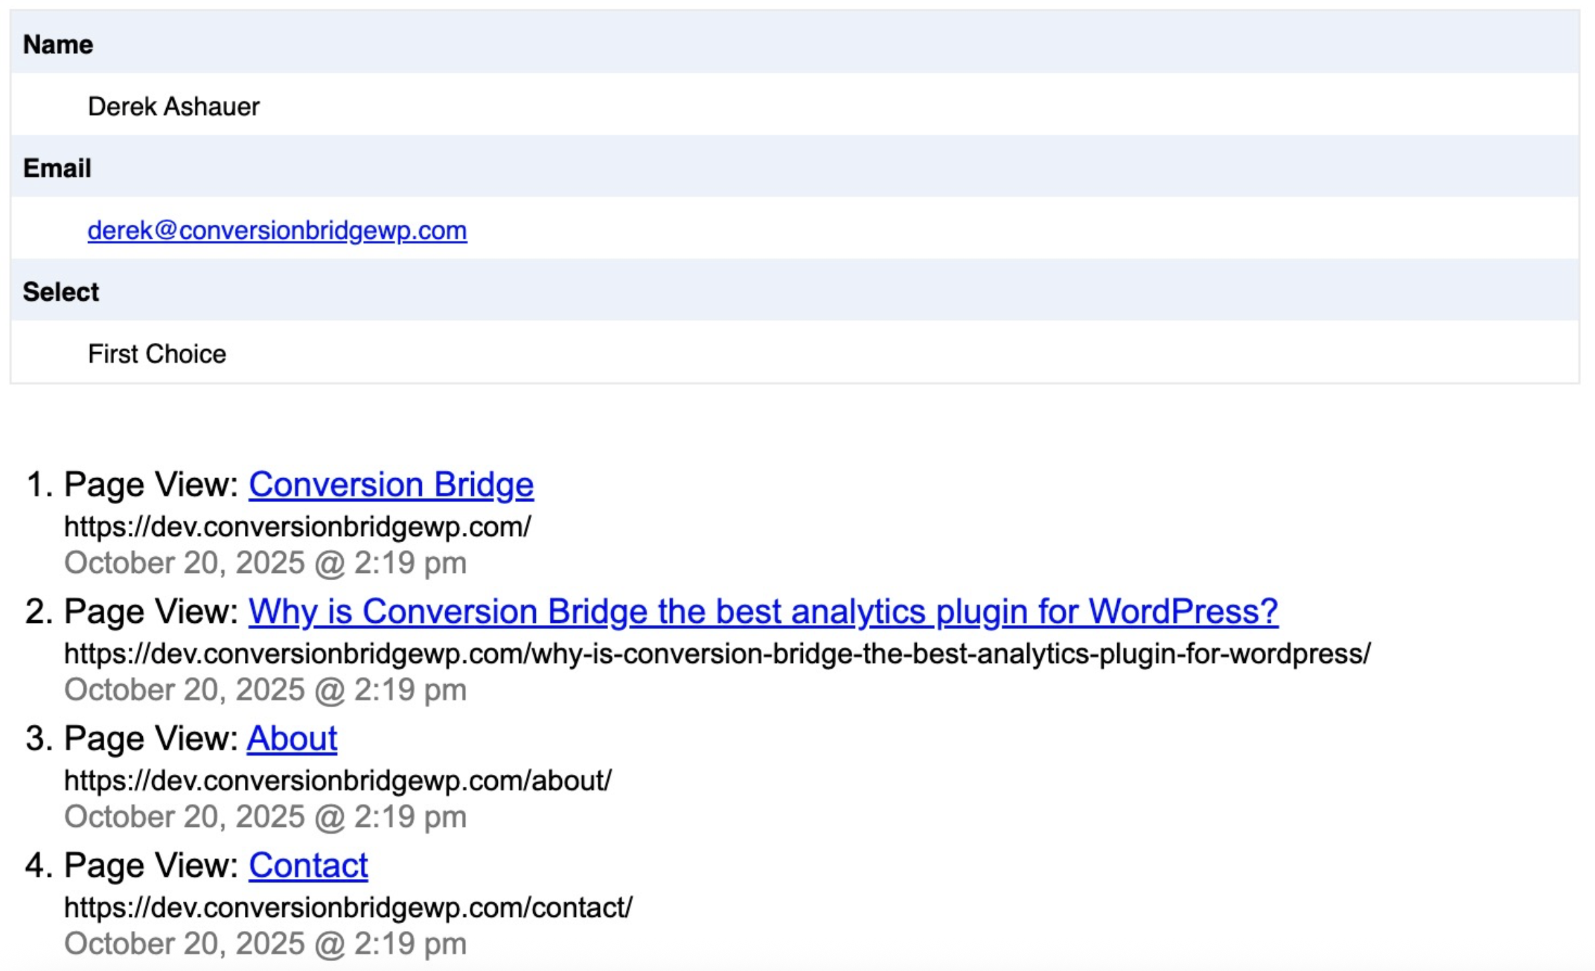Viewport: 1595px width, 971px height.
Task: Click the first item's 'Page View:' label
Action: (151, 485)
